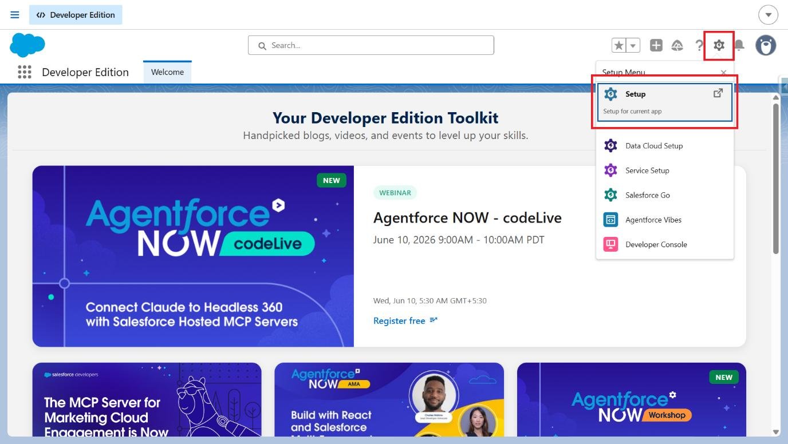Click the Setup gear icon in header

tap(719, 45)
